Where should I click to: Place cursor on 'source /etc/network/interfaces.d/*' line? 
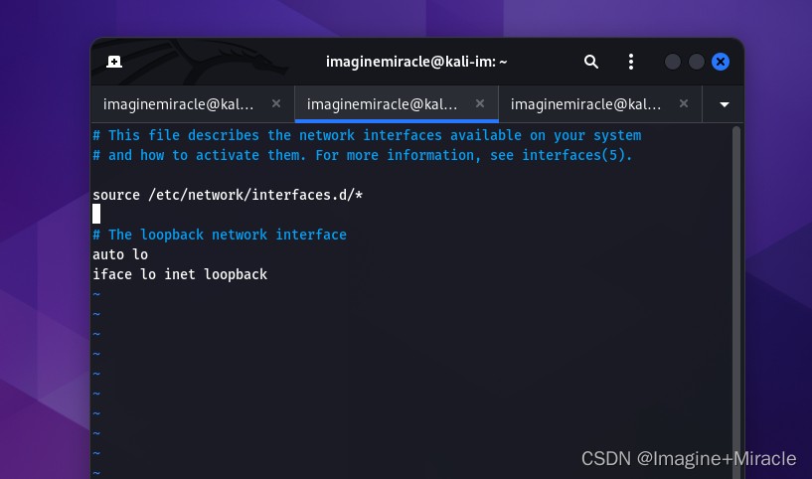point(228,195)
